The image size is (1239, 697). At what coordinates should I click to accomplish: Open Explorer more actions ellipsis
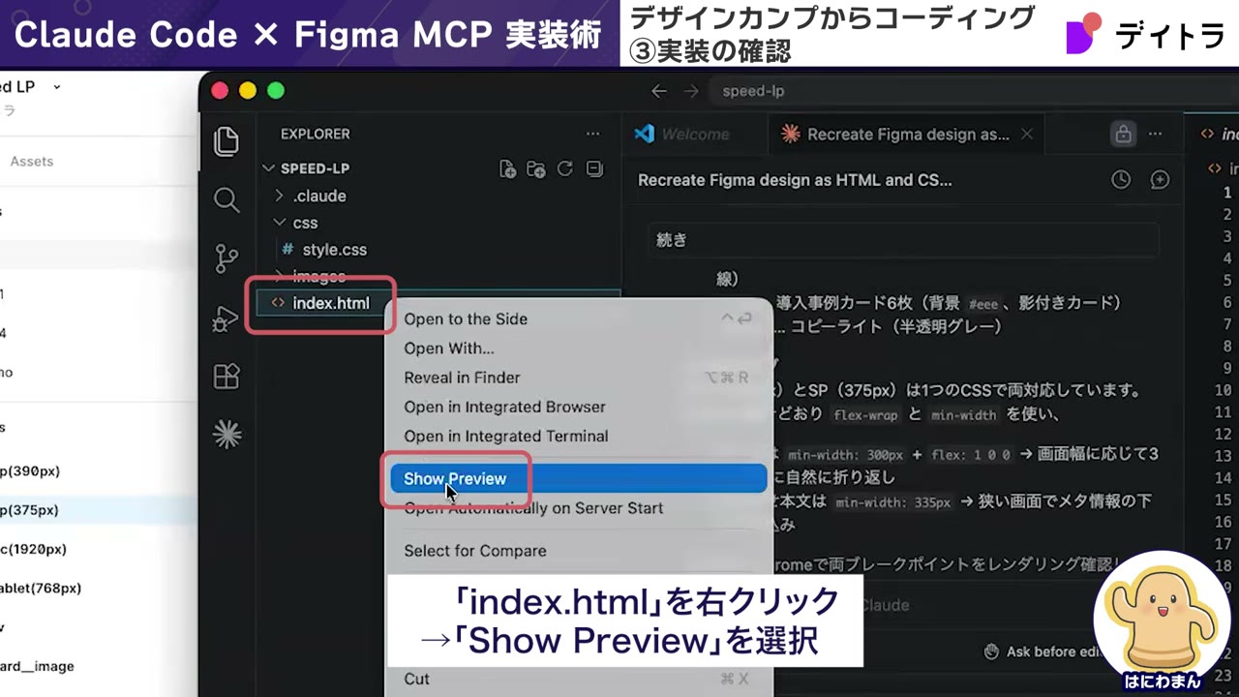pyautogui.click(x=592, y=135)
